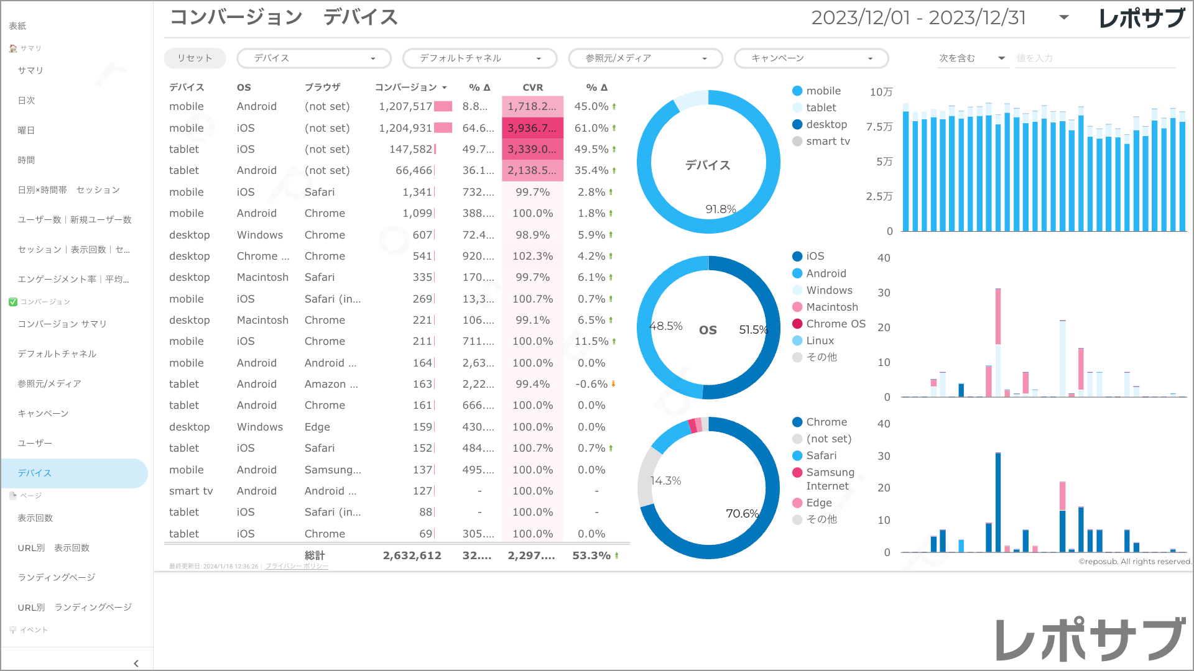1194x671 pixels.
Task: Open デフォルトチャネル page in sidebar
Action: (x=57, y=354)
